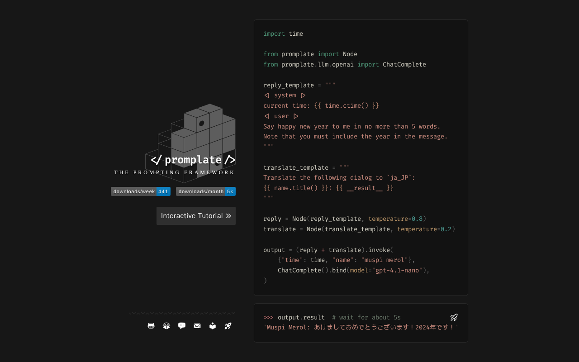Click 'THE PROMPTING FRAMEWORK' tagline
This screenshot has height=362, width=579.
175,172
